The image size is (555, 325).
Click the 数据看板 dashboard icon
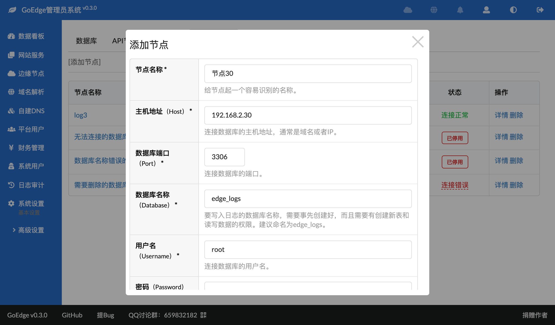pos(11,36)
